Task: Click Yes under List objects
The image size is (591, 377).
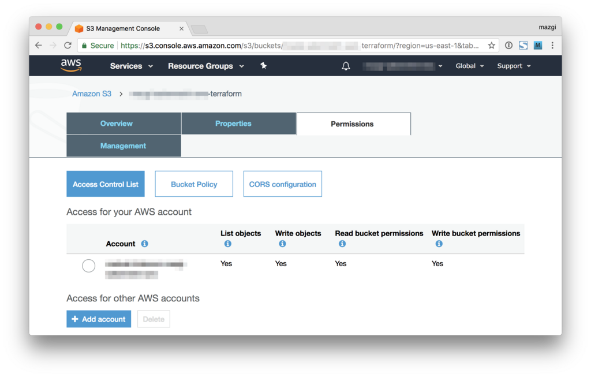Action: coord(226,263)
